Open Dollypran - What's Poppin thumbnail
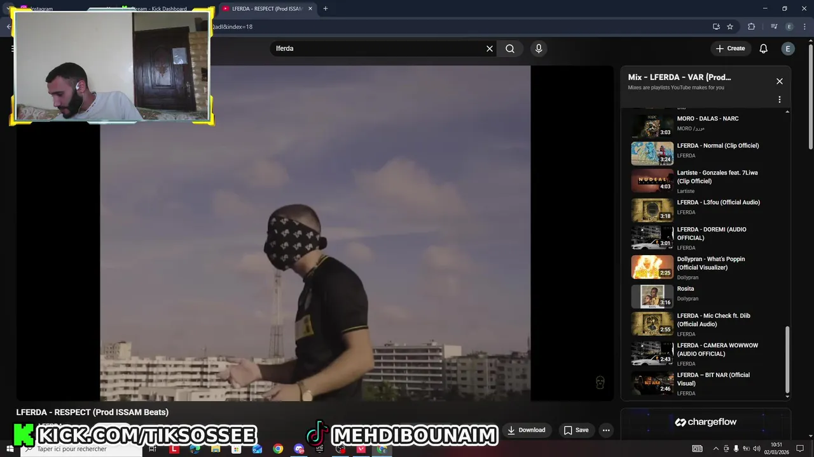Viewport: 814px width, 457px height. click(652, 267)
